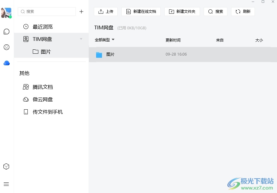This screenshot has width=277, height=193.
Task: Select the 图片 folder row in list
Action: (183, 54)
